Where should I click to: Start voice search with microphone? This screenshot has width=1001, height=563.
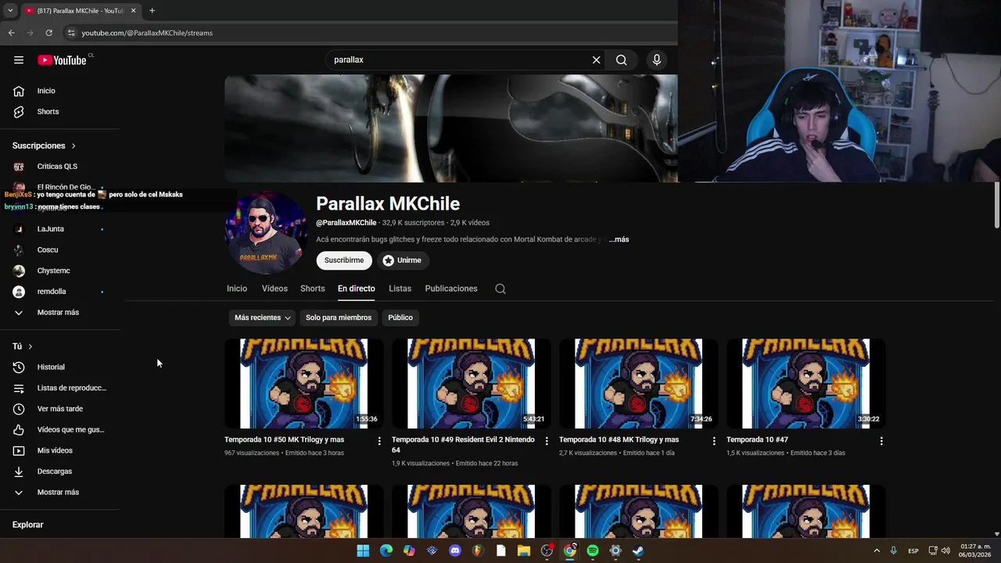657,59
